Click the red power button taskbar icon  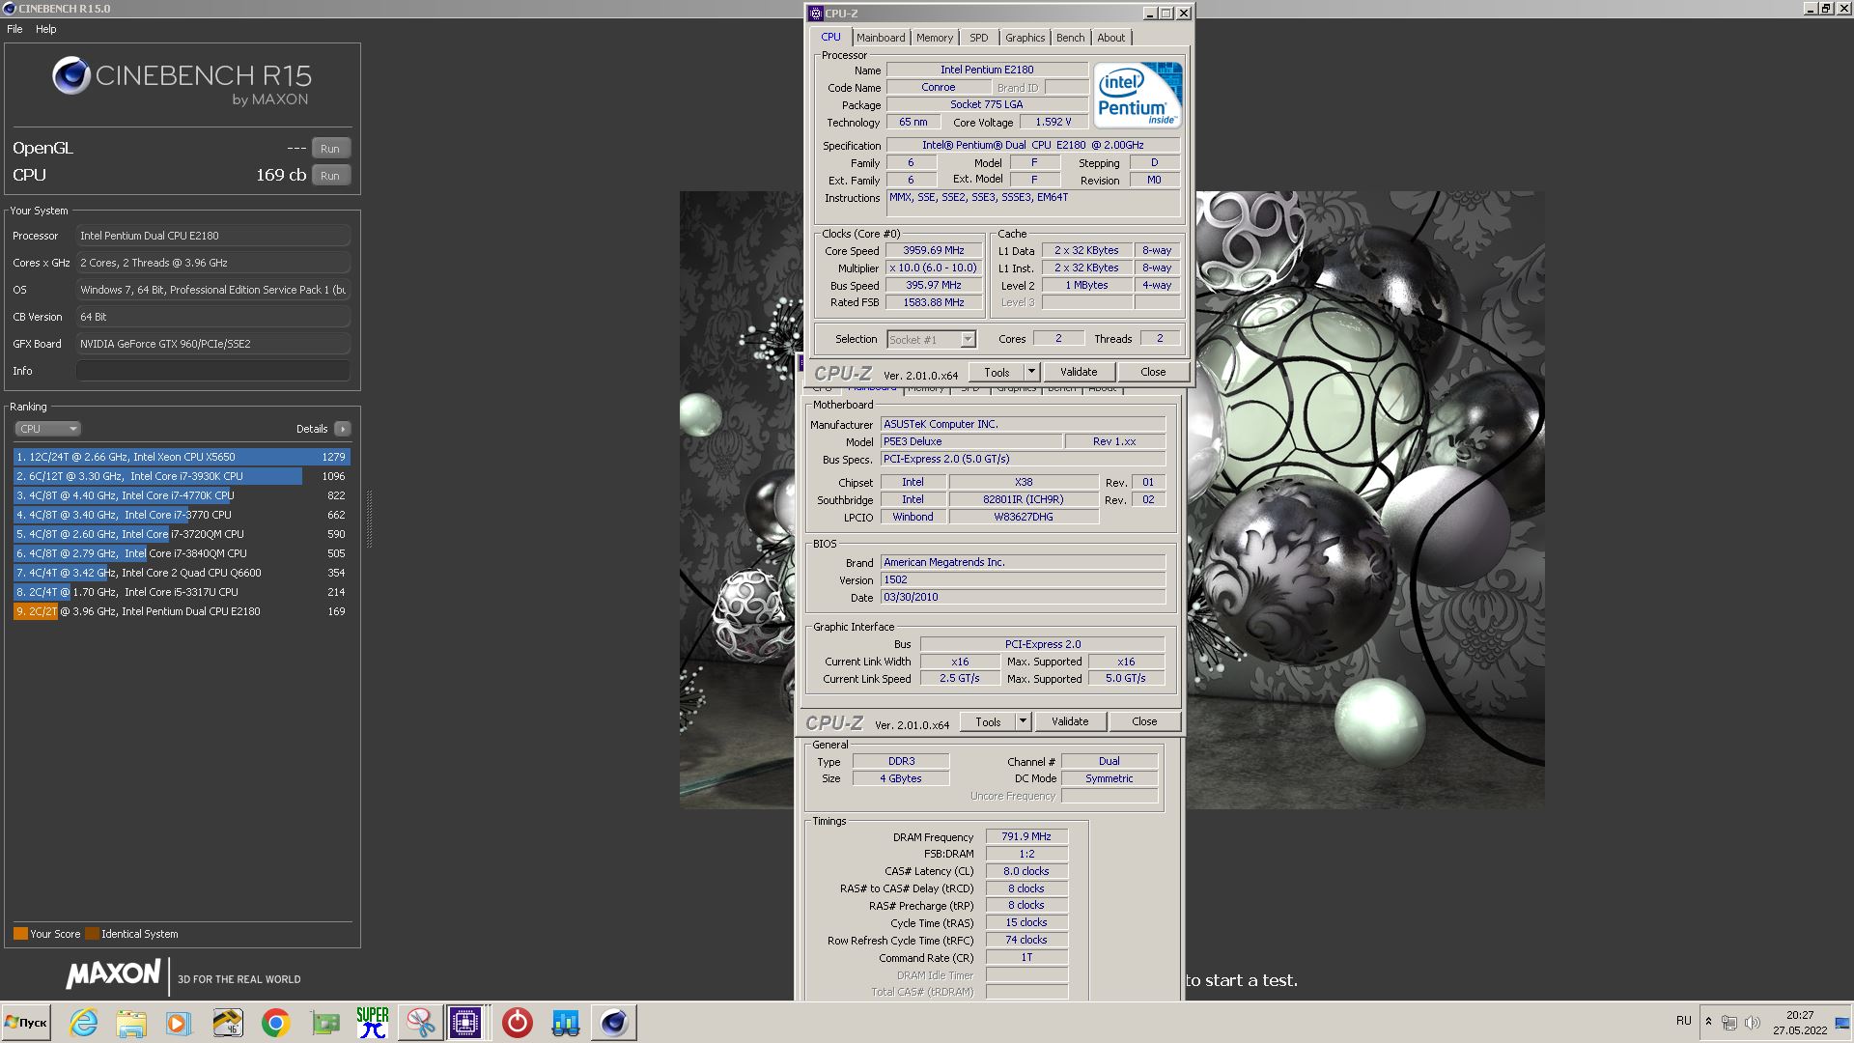tap(518, 1023)
